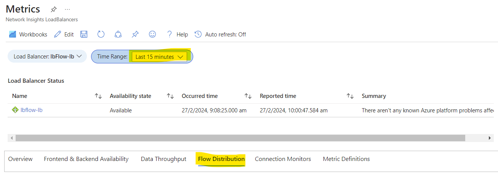Open Help from the toolbar
The width and height of the screenshot is (498, 175).
click(x=177, y=34)
